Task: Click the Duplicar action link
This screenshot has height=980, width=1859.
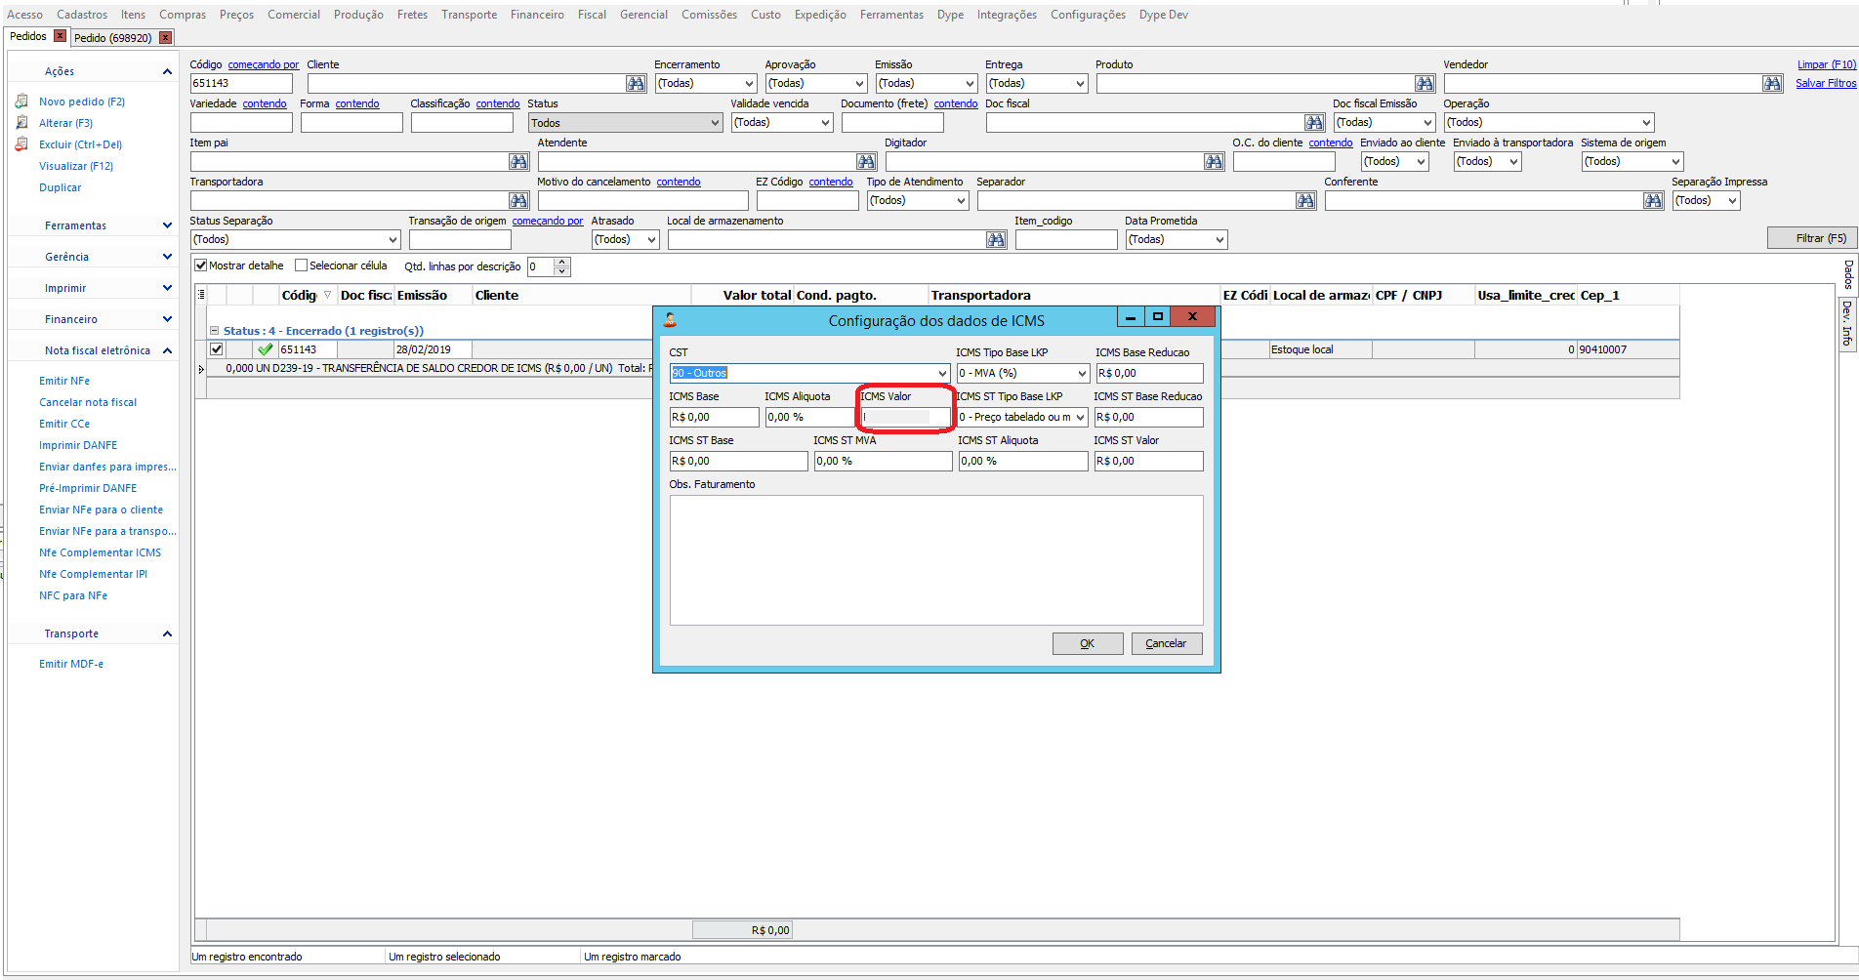Action: click(x=61, y=187)
